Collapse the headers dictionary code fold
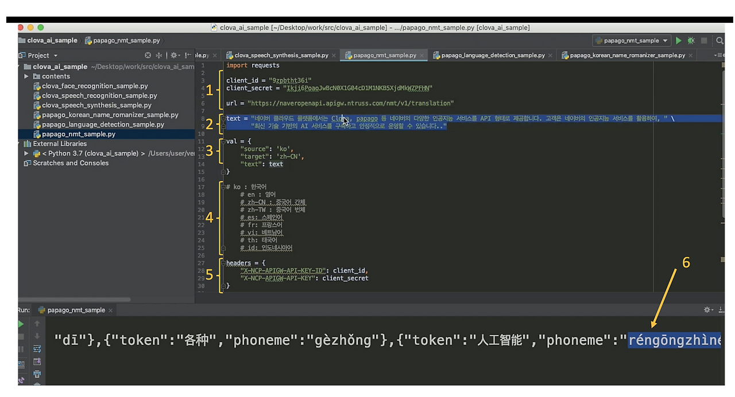This screenshot has width=735, height=397. (x=223, y=263)
